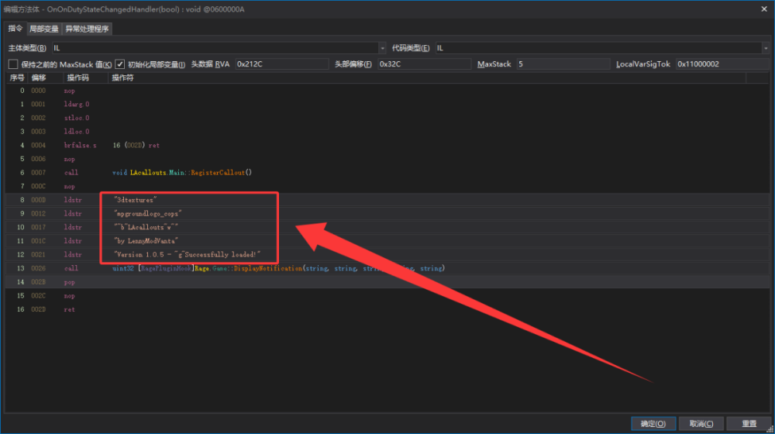Click the resize grip in dialog corner
The height and width of the screenshot is (434, 775).
(x=770, y=429)
